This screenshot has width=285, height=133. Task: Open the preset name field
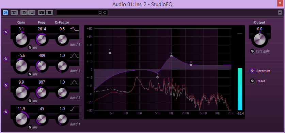coord(77,13)
